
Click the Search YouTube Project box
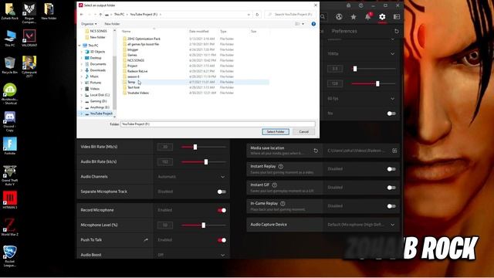(290, 15)
